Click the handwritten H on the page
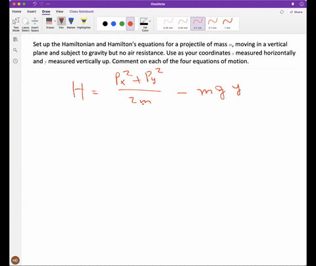 tap(78, 90)
